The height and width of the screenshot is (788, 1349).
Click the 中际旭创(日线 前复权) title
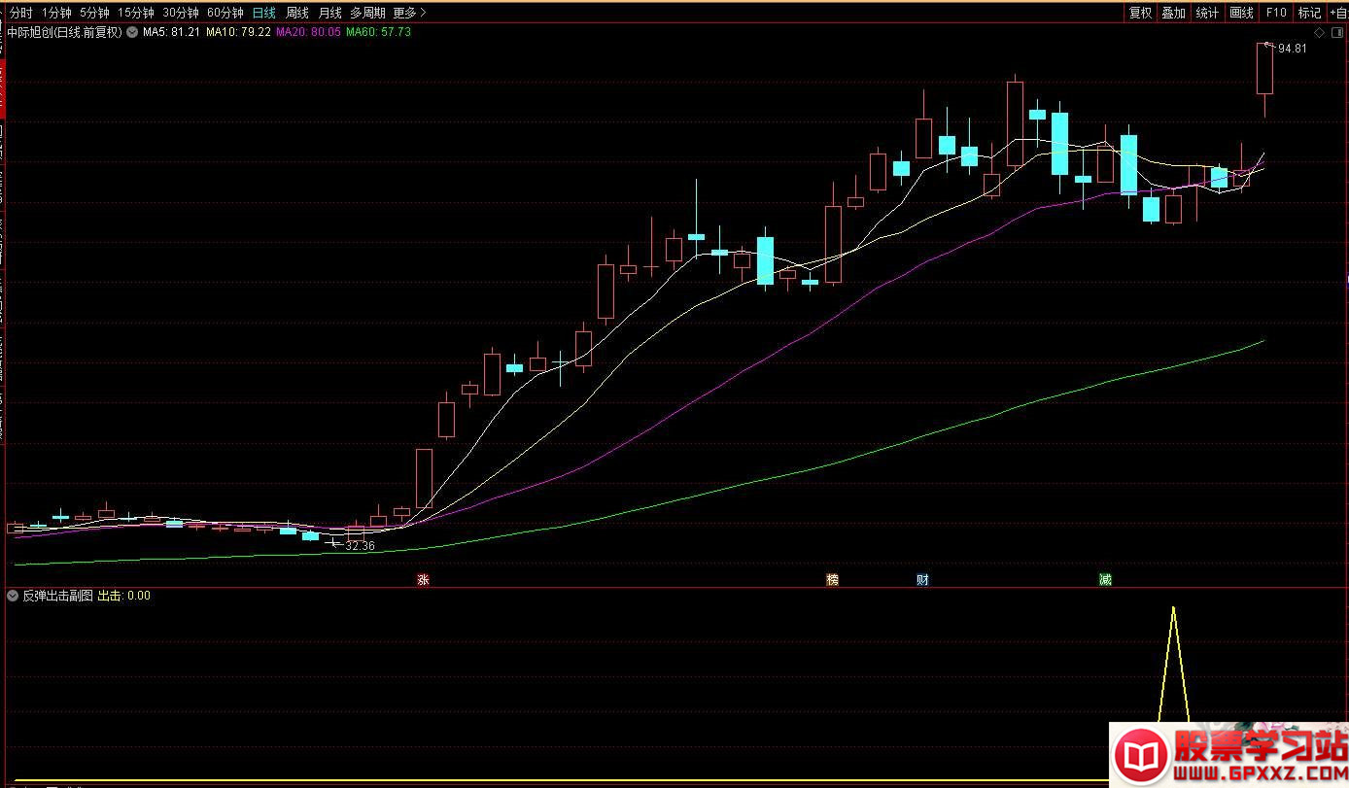tap(64, 32)
